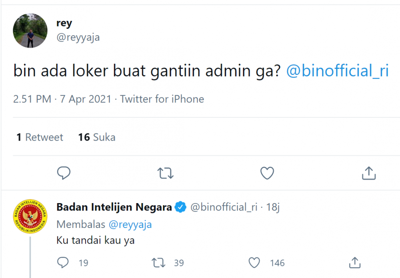Click the 'Badan Intelijen Negara' account name
Screen dimensions: 400x278
[x=114, y=207]
